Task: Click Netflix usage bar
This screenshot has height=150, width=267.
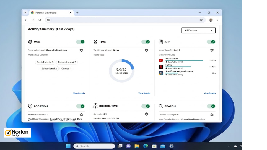Action: [178, 67]
